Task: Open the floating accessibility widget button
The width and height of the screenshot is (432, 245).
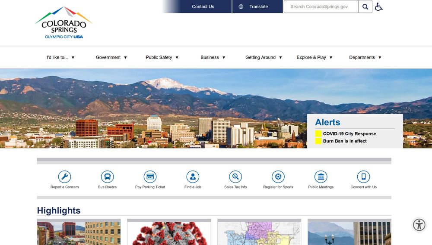Action: click(419, 225)
